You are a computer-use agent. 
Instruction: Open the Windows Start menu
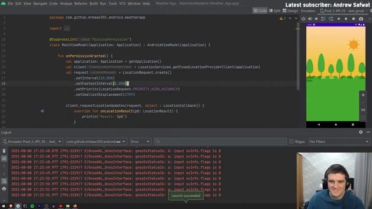click(x=3, y=206)
